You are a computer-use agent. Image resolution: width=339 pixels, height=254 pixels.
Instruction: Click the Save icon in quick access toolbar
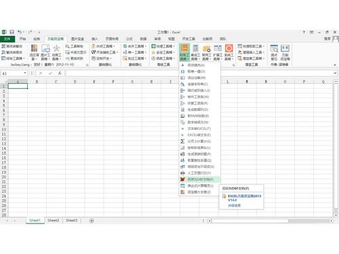pos(12,32)
